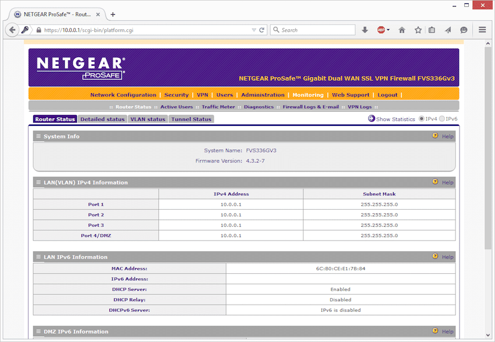This screenshot has height=342, width=495.
Task: Switch to VLAN status tab
Action: click(148, 119)
